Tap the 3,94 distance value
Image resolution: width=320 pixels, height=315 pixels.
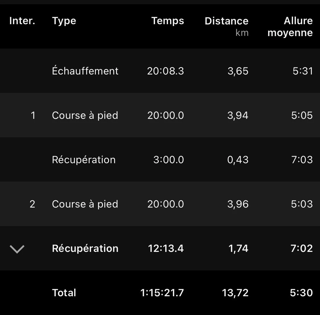pos(238,115)
